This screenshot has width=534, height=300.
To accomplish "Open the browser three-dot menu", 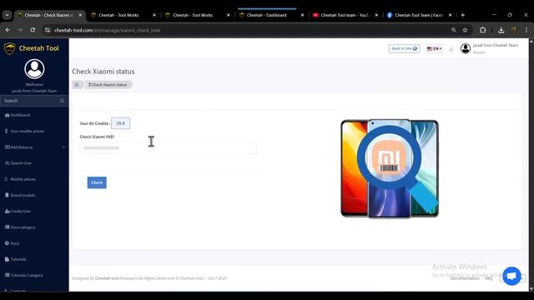I will pos(526,30).
